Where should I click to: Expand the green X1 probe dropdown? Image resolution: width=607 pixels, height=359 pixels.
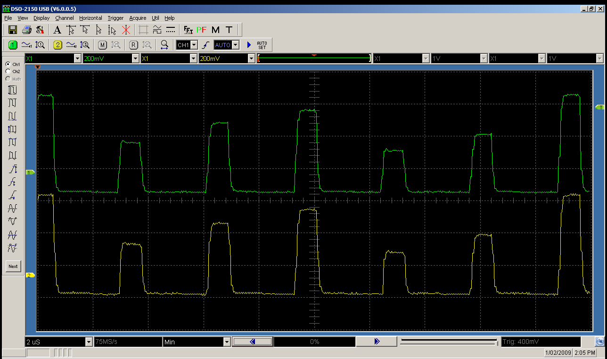coord(77,58)
